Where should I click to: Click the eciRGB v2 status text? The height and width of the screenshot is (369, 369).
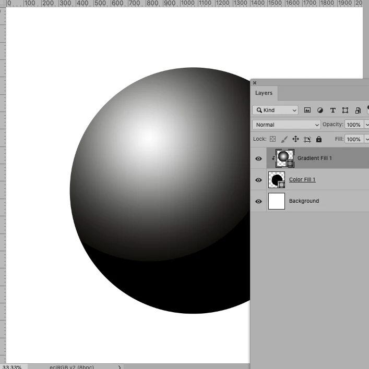point(72,367)
